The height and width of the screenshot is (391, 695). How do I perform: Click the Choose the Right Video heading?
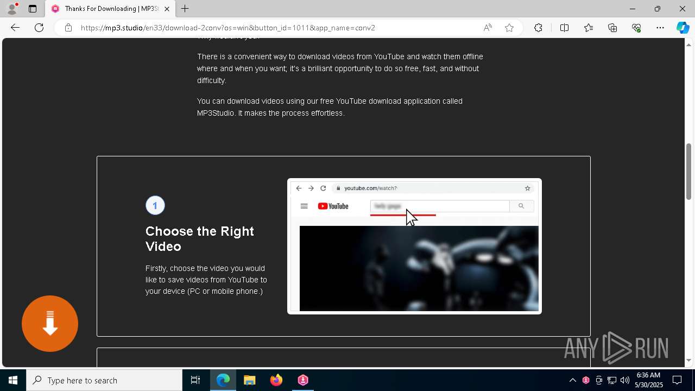(x=200, y=239)
